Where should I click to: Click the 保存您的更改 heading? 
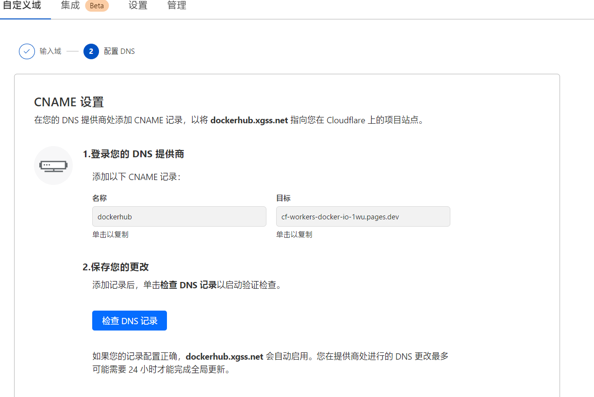click(x=115, y=267)
